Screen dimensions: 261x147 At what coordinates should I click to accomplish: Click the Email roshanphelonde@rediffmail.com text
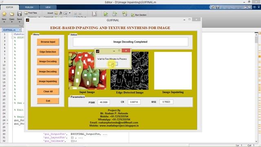tap(114, 122)
